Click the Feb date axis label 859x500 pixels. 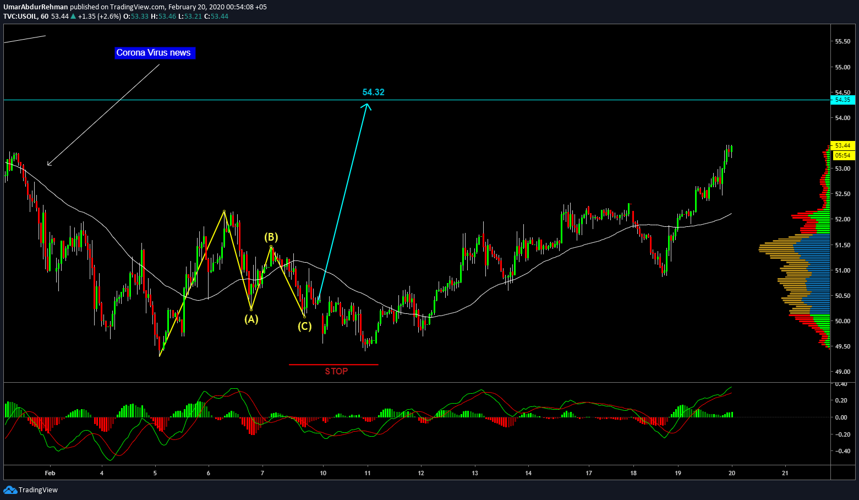pos(50,473)
